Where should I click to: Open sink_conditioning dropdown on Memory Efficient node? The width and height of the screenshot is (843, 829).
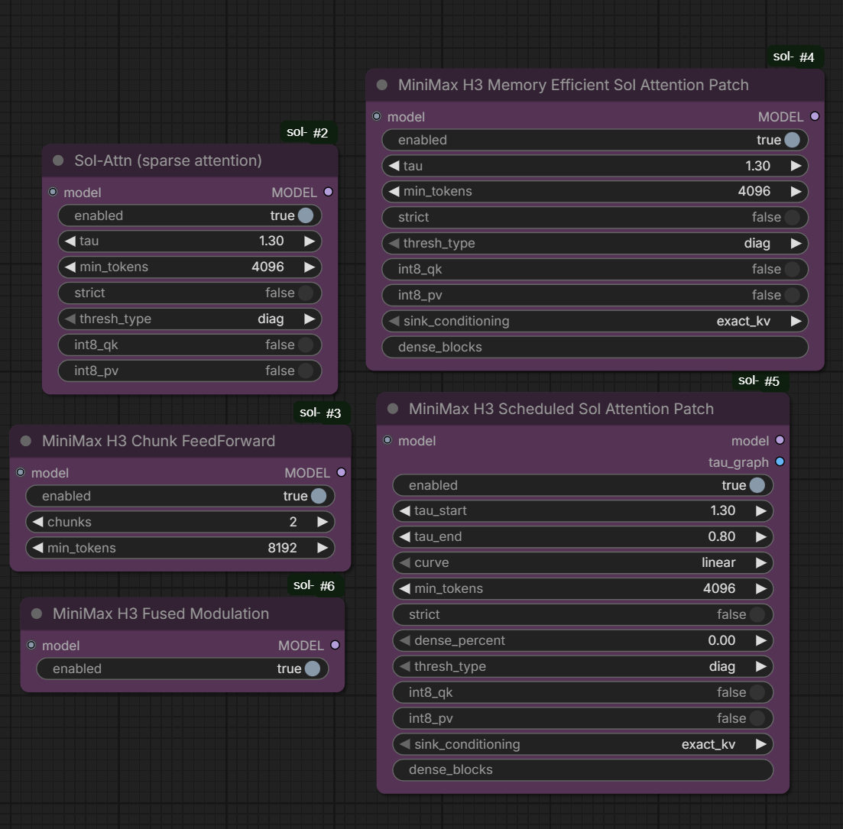(595, 321)
